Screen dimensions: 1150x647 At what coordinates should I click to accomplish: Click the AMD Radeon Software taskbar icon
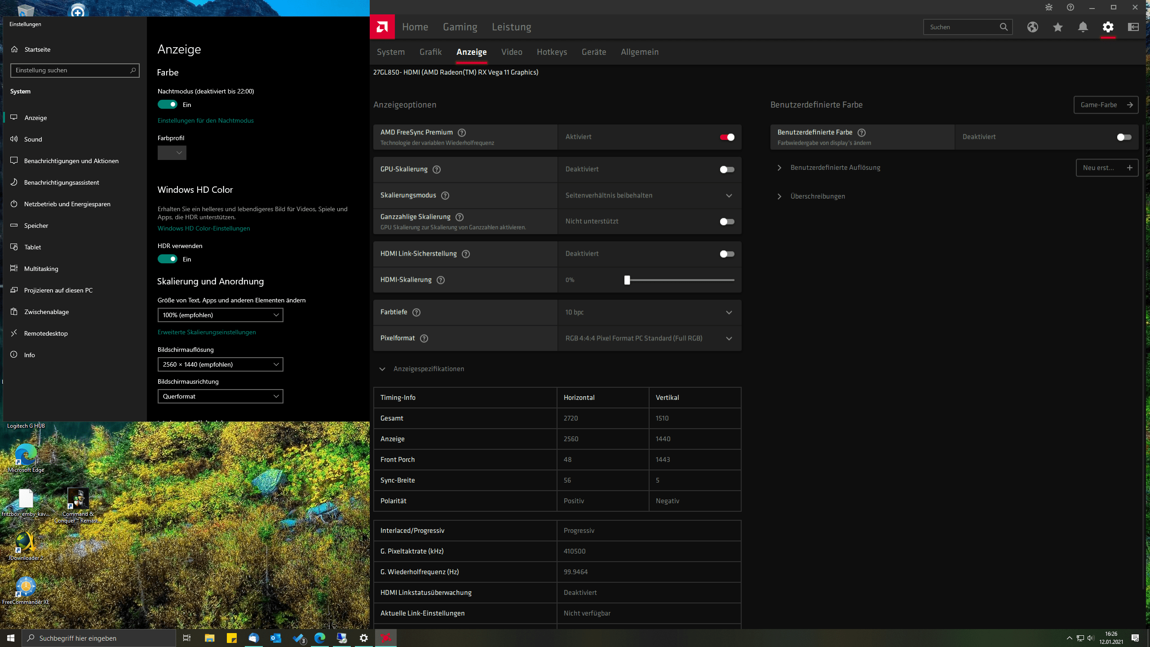pos(386,638)
